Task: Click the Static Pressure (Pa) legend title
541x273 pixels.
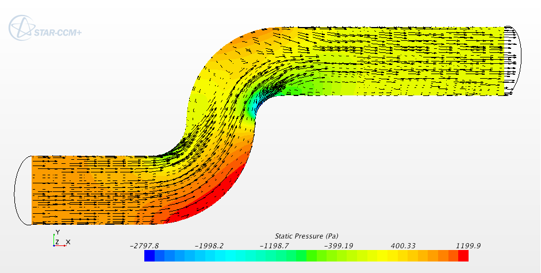Action: [306, 236]
